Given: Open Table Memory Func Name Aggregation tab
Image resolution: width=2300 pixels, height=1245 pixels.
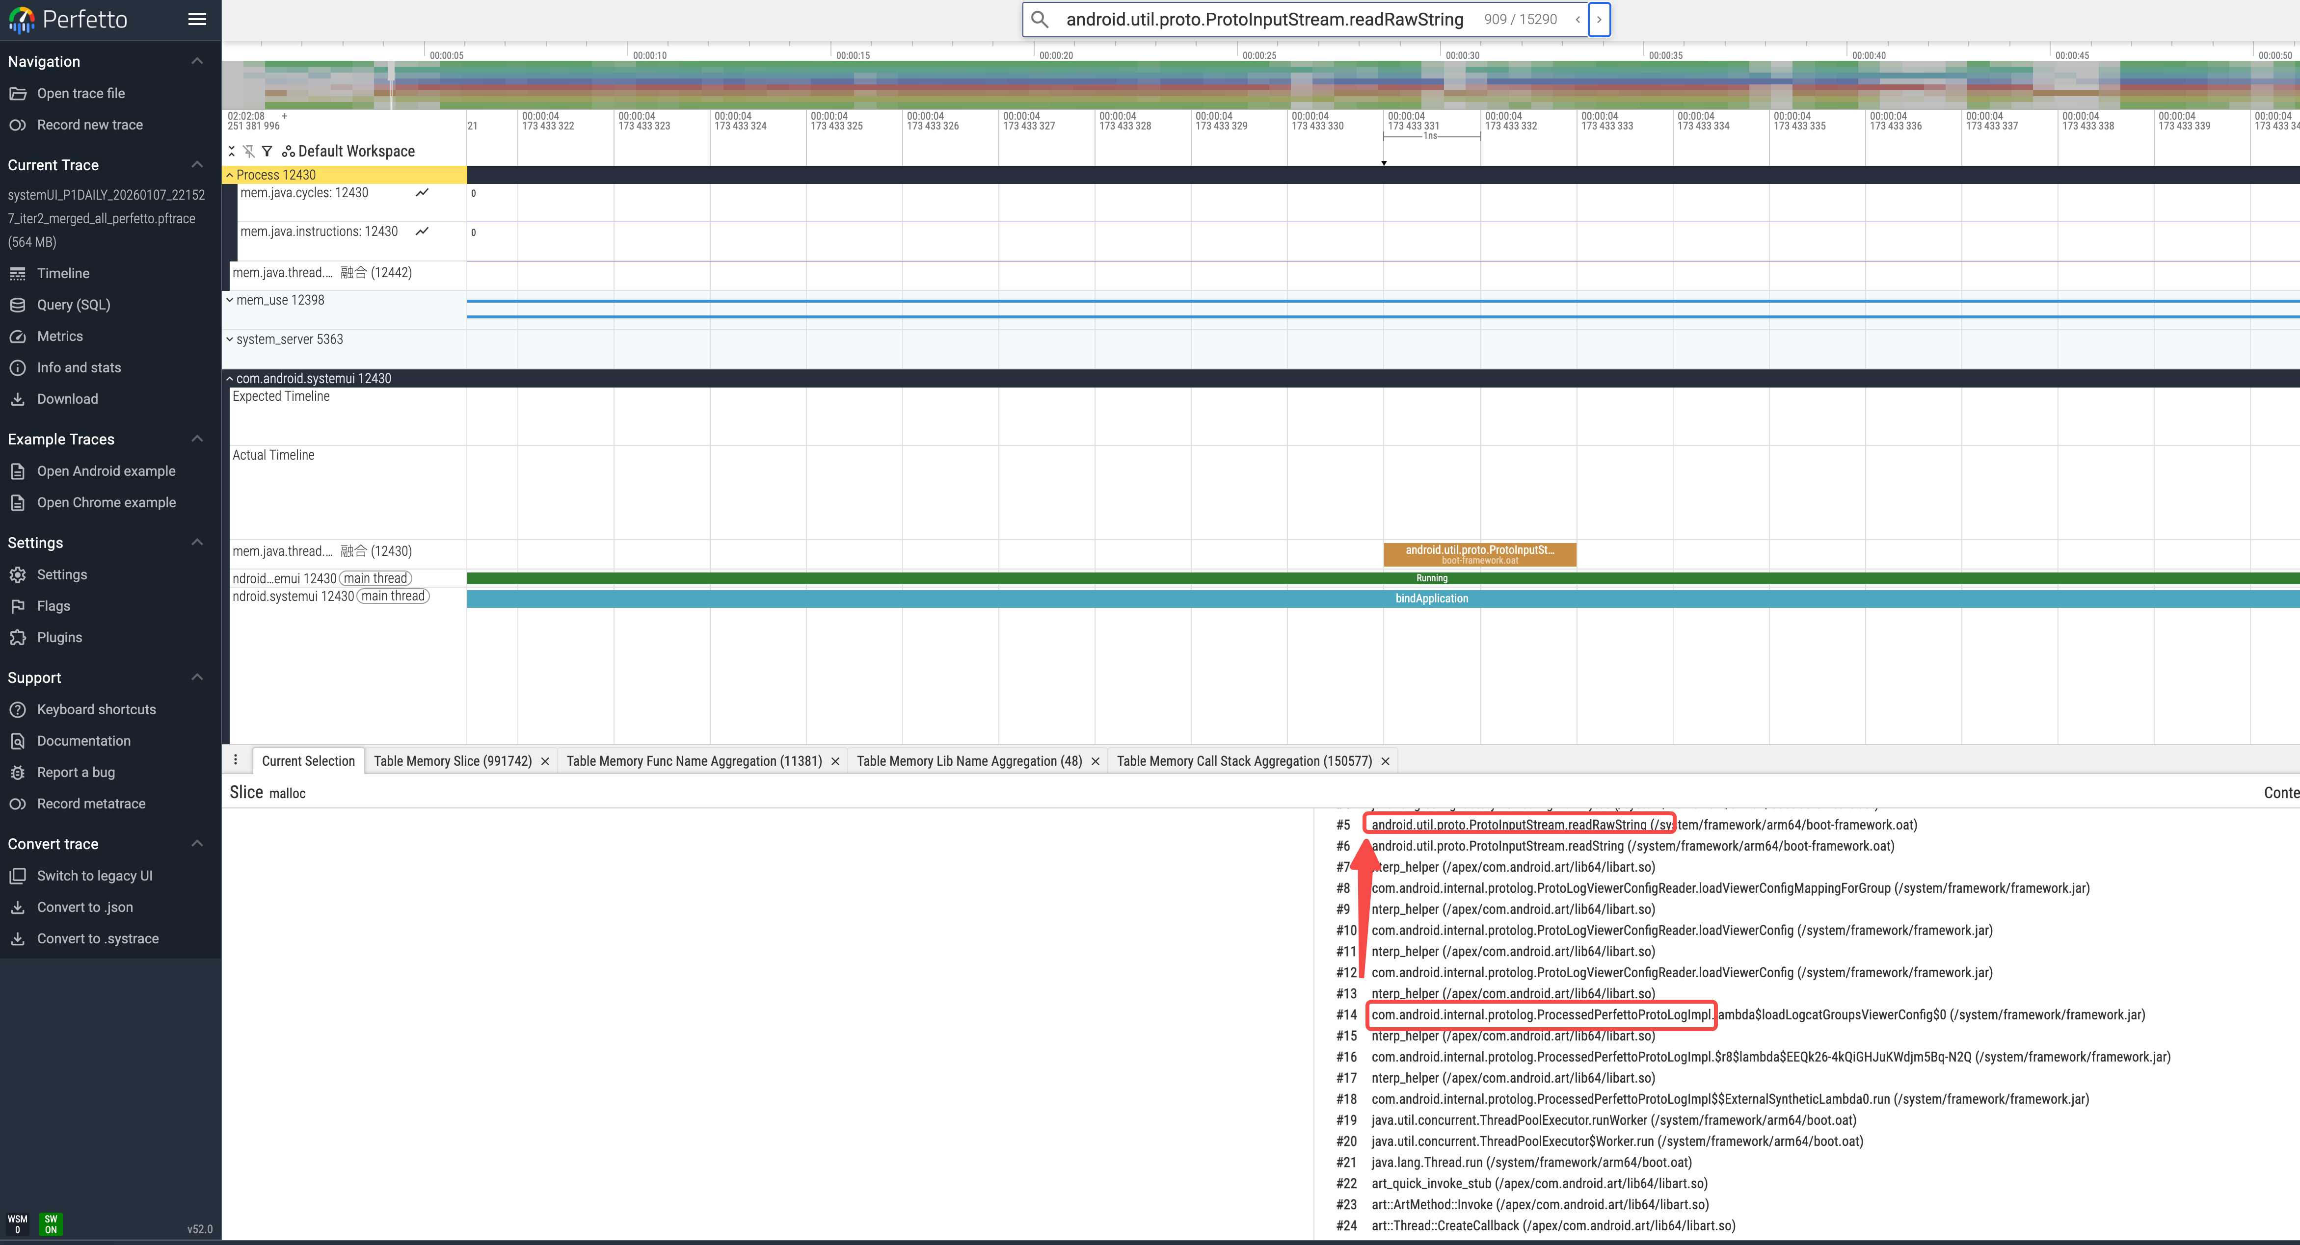Looking at the screenshot, I should (694, 761).
